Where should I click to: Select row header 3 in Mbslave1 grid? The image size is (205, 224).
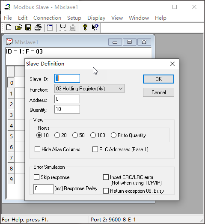[11, 115]
